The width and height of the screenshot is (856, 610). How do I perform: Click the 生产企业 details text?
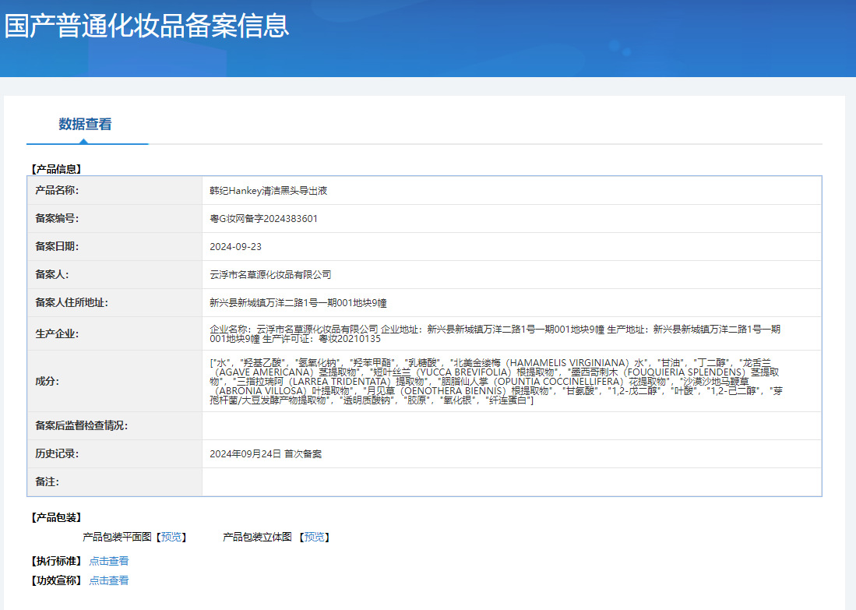click(495, 333)
